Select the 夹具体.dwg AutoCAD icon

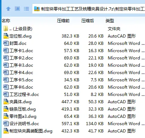click(x=6, y=102)
